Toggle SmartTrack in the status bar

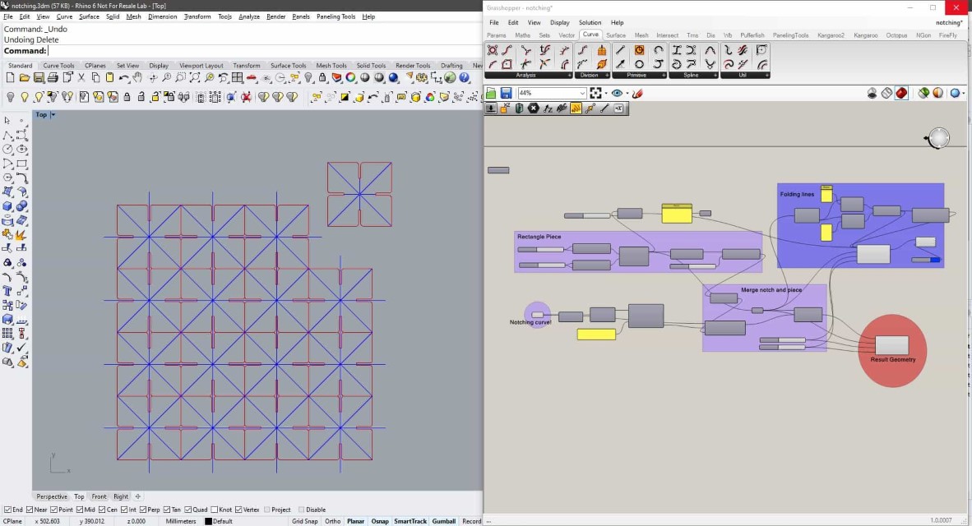[x=410, y=521]
